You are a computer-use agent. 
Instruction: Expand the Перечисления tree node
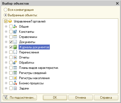(6, 52)
